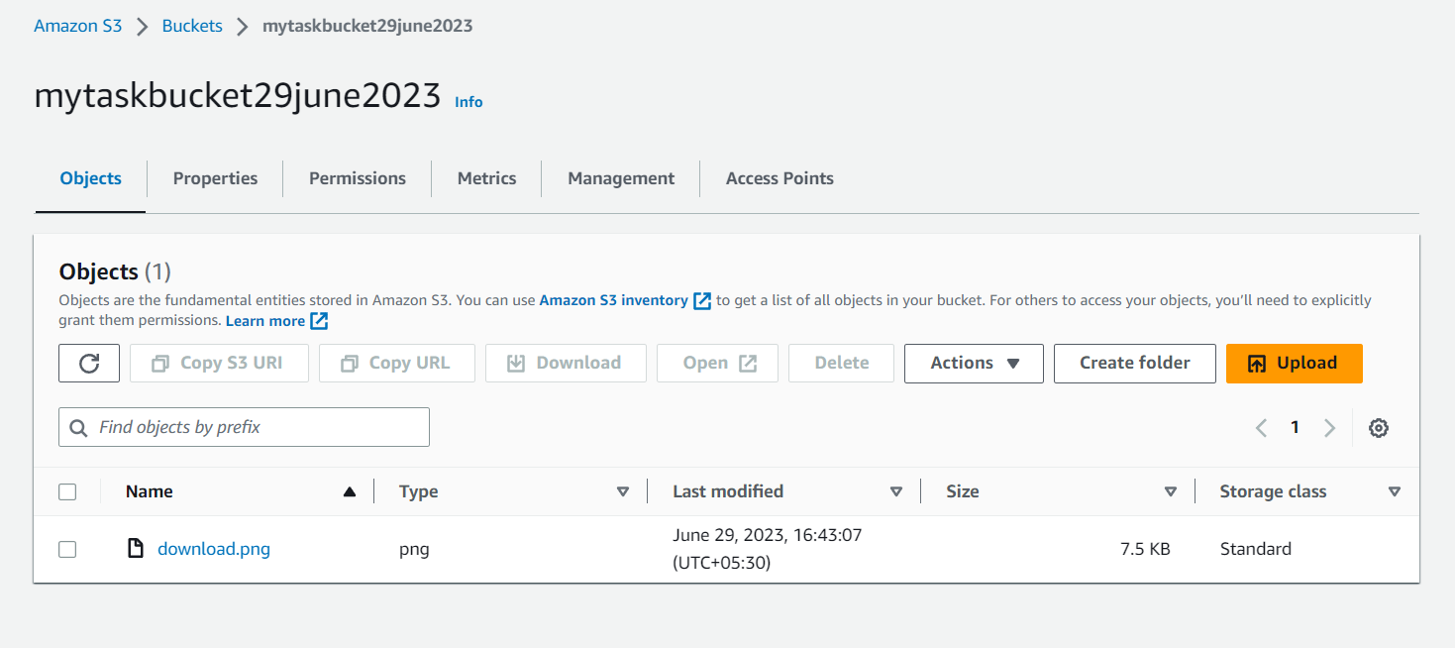
Task: Click the Open object external-link icon
Action: 746,363
